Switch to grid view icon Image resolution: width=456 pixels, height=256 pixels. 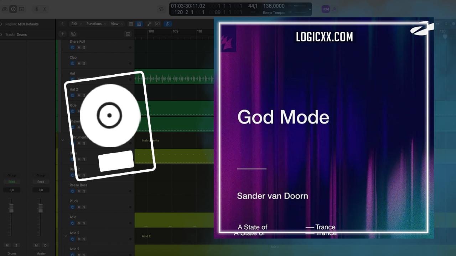131,24
